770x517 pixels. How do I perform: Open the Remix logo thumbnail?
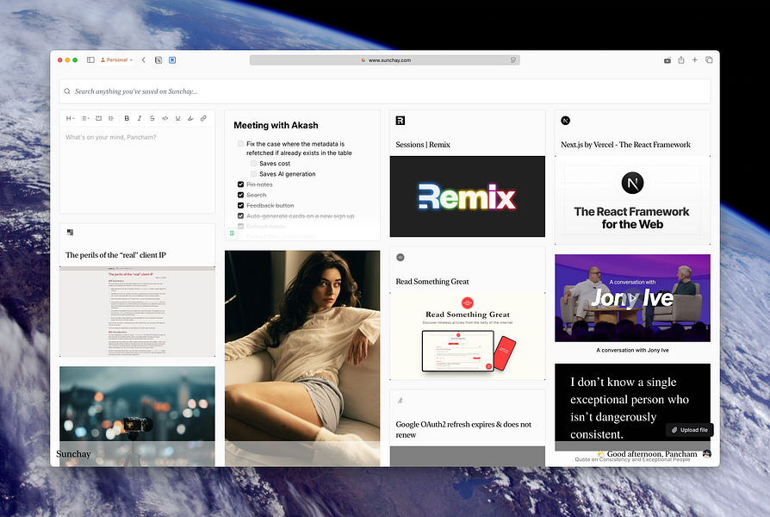(x=468, y=196)
